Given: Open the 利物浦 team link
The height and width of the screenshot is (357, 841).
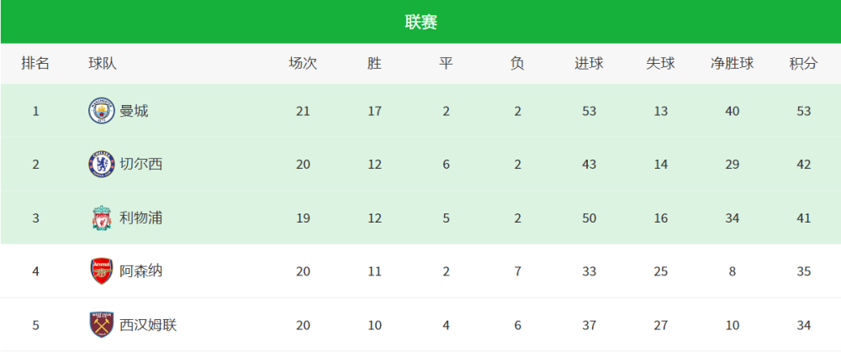Looking at the screenshot, I should 140,218.
